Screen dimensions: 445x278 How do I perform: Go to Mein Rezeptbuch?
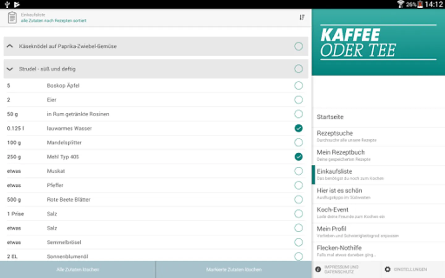tap(379, 156)
